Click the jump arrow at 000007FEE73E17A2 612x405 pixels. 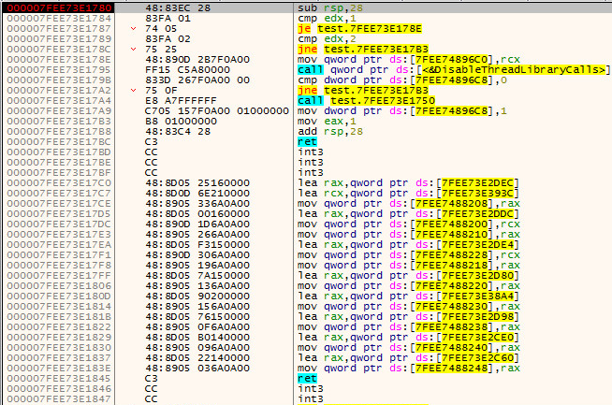pos(134,90)
